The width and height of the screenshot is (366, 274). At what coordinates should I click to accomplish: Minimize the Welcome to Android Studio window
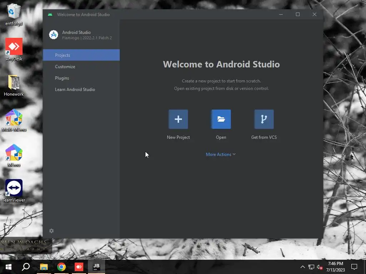[281, 14]
